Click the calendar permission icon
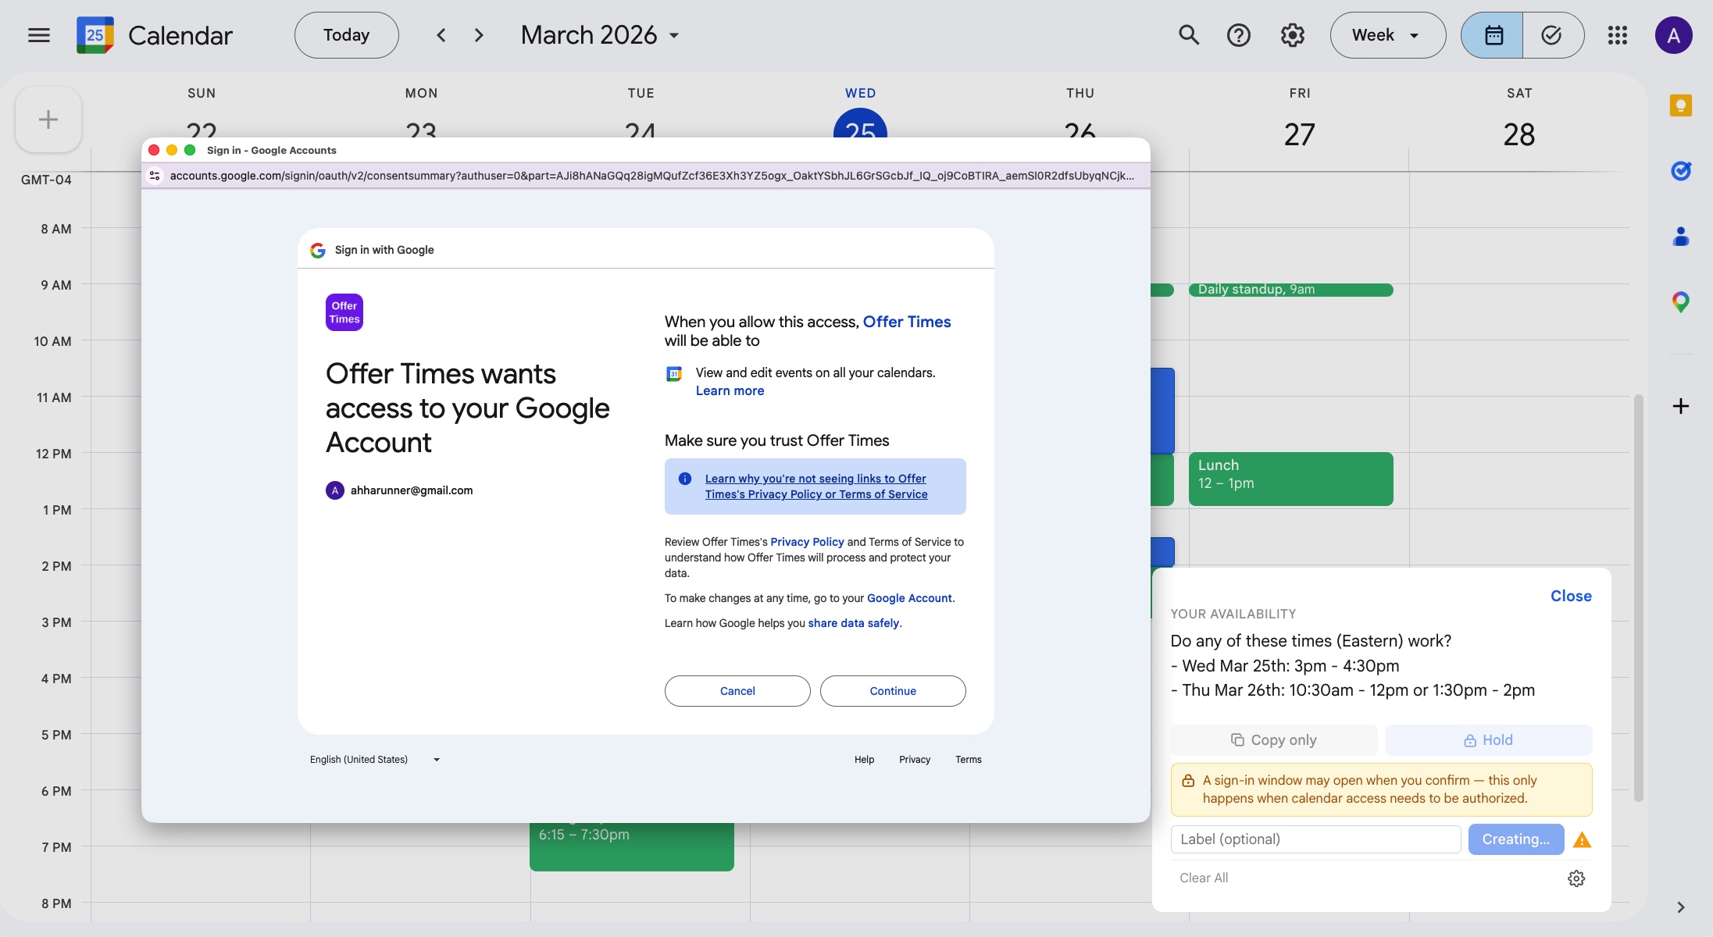This screenshot has height=937, width=1713. point(674,374)
